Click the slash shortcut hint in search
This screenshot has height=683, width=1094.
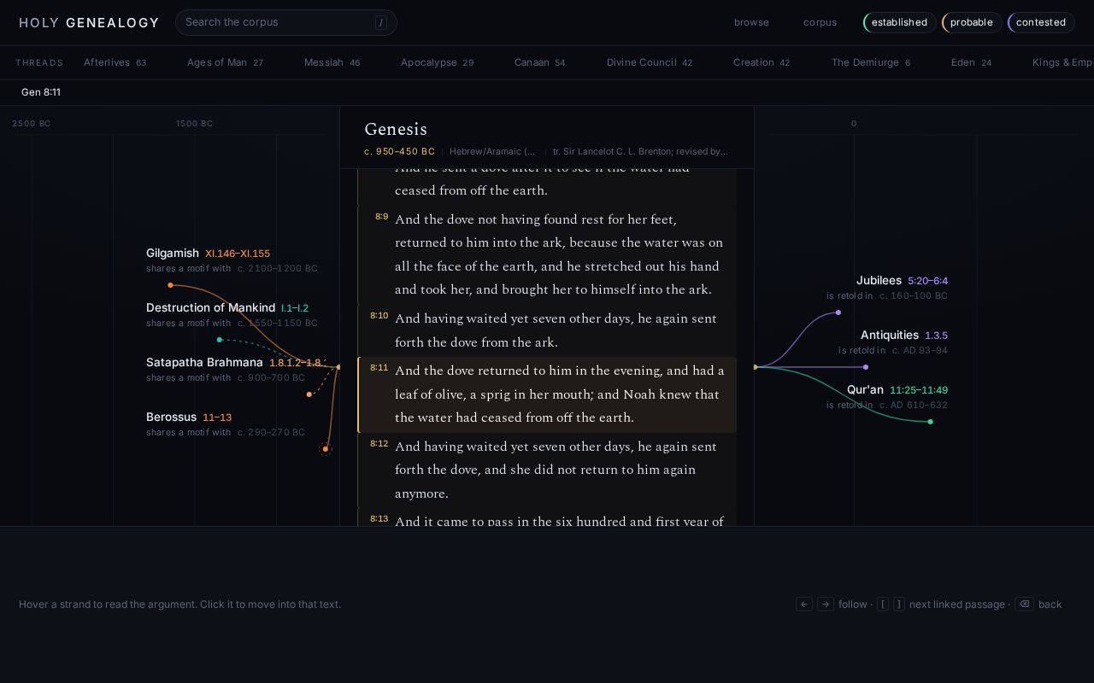(381, 23)
